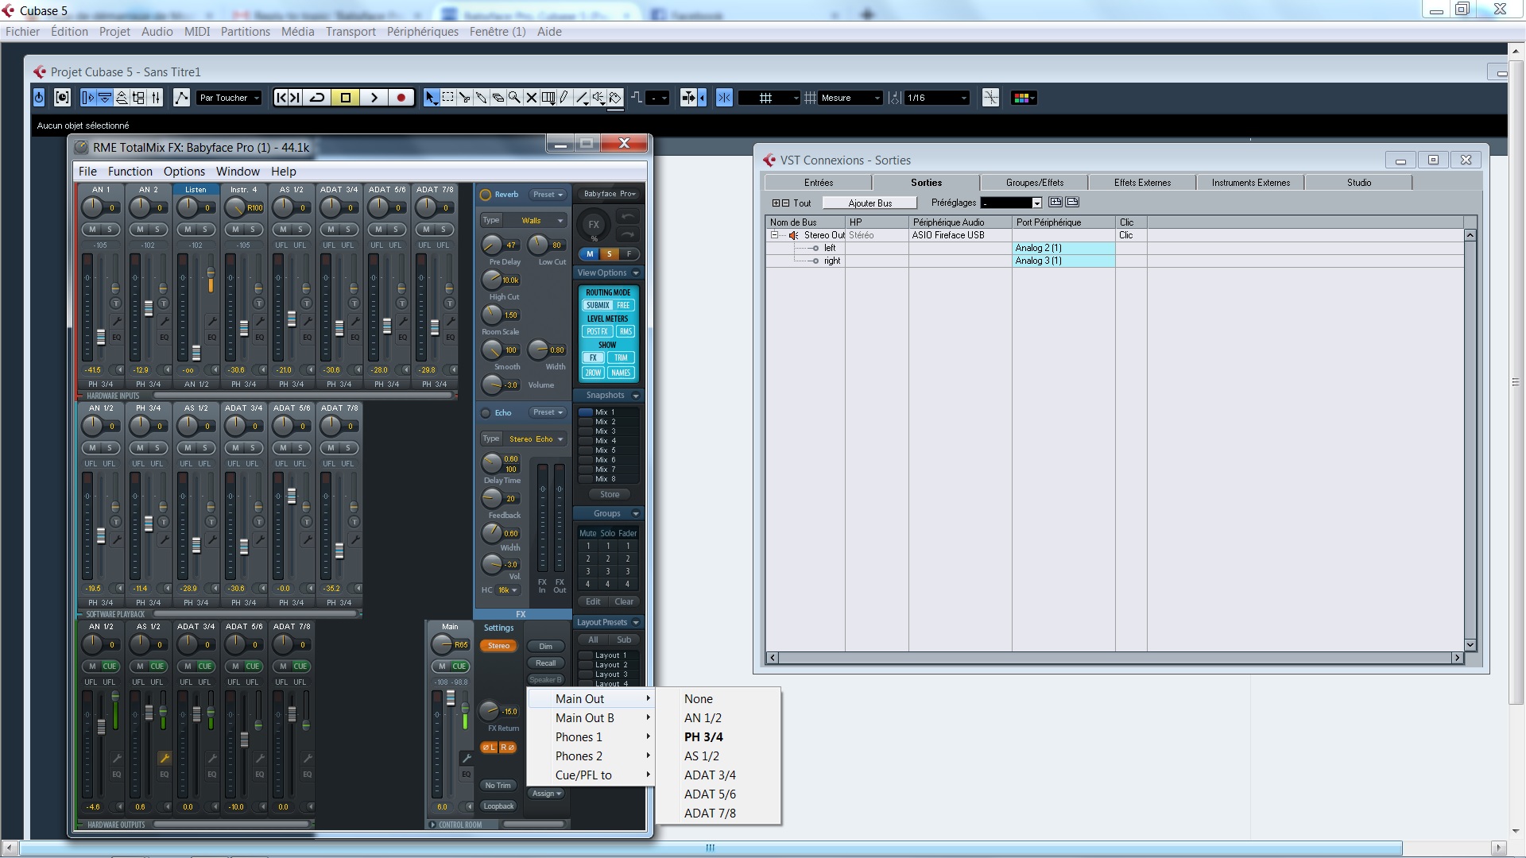Choose the Glue tool in Cubase toolbar
Image resolution: width=1526 pixels, height=858 pixels.
pyautogui.click(x=482, y=98)
